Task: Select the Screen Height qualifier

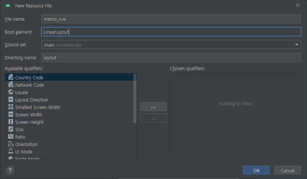Action: coord(69,122)
